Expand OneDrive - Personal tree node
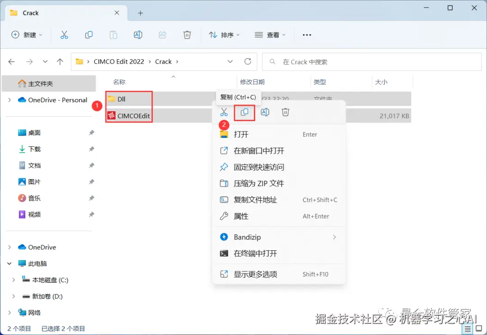 click(9, 100)
